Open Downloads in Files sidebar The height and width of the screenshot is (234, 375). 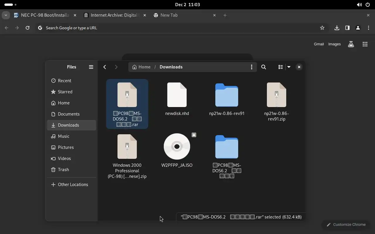point(71,125)
